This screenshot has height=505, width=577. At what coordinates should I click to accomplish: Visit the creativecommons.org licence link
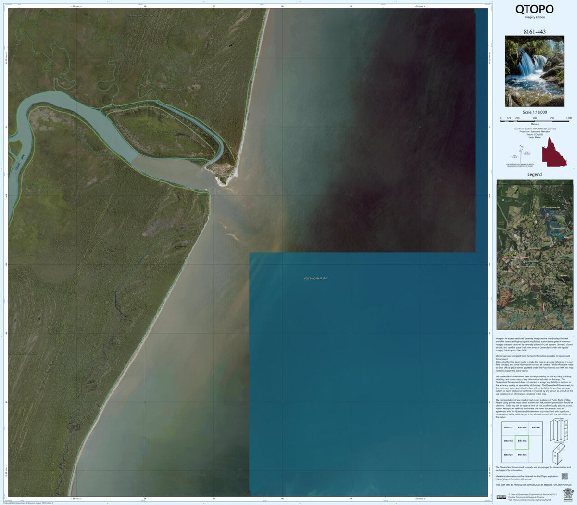pos(529,500)
